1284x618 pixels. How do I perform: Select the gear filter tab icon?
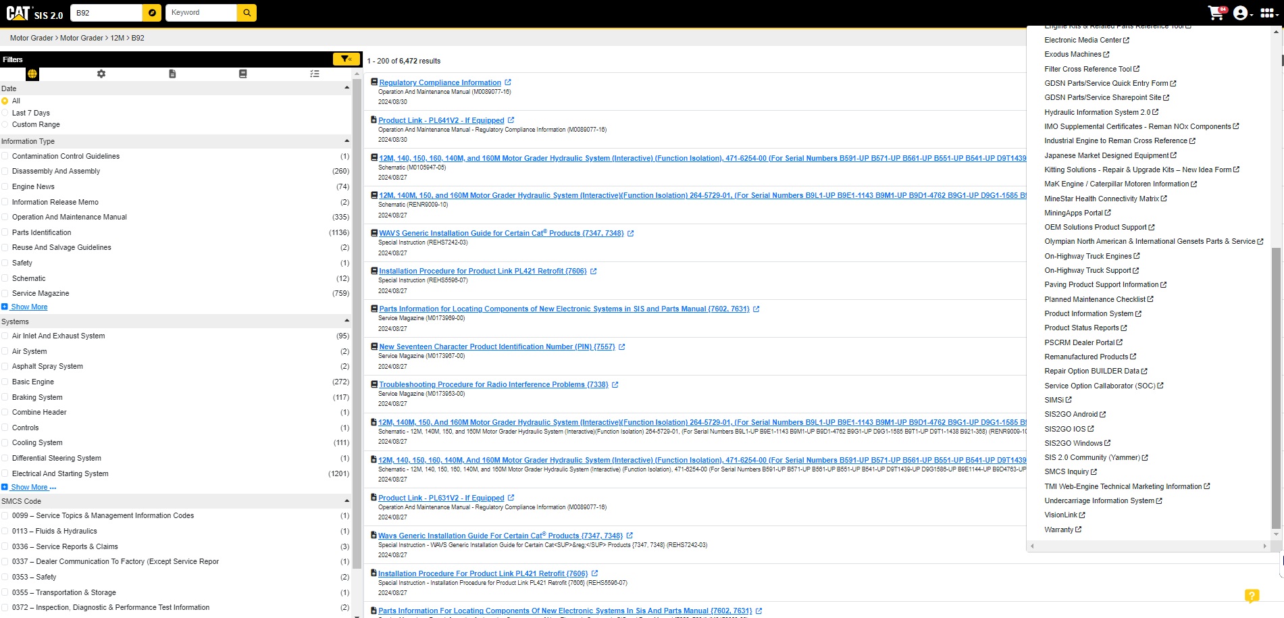tap(101, 74)
